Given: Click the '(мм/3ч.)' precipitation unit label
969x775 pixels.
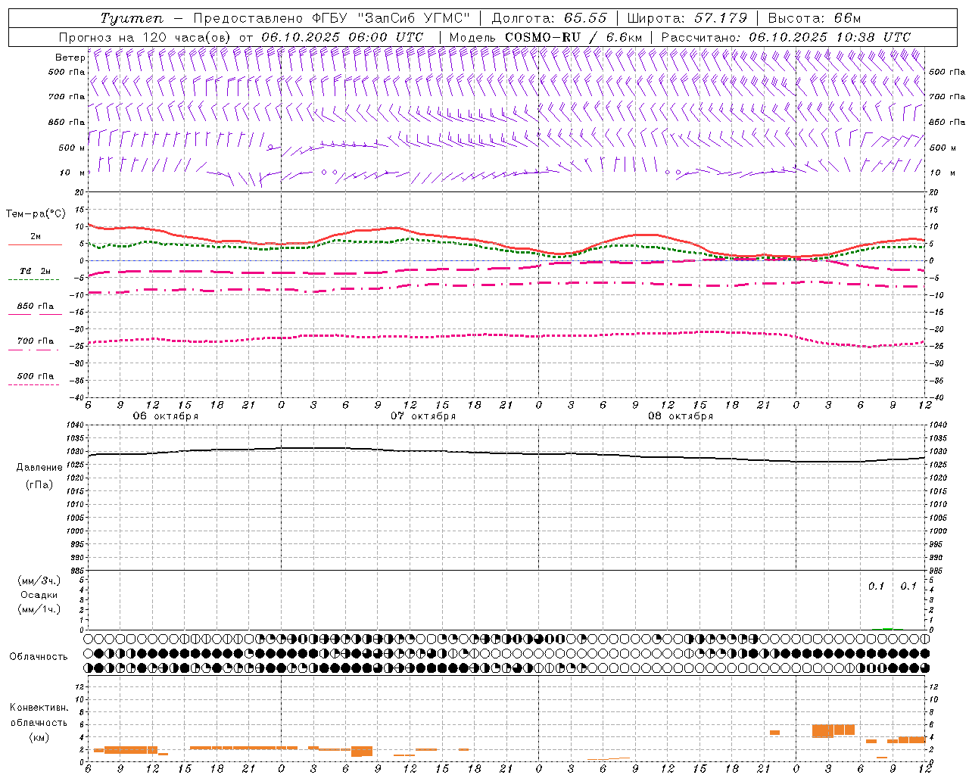Looking at the screenshot, I should point(39,580).
